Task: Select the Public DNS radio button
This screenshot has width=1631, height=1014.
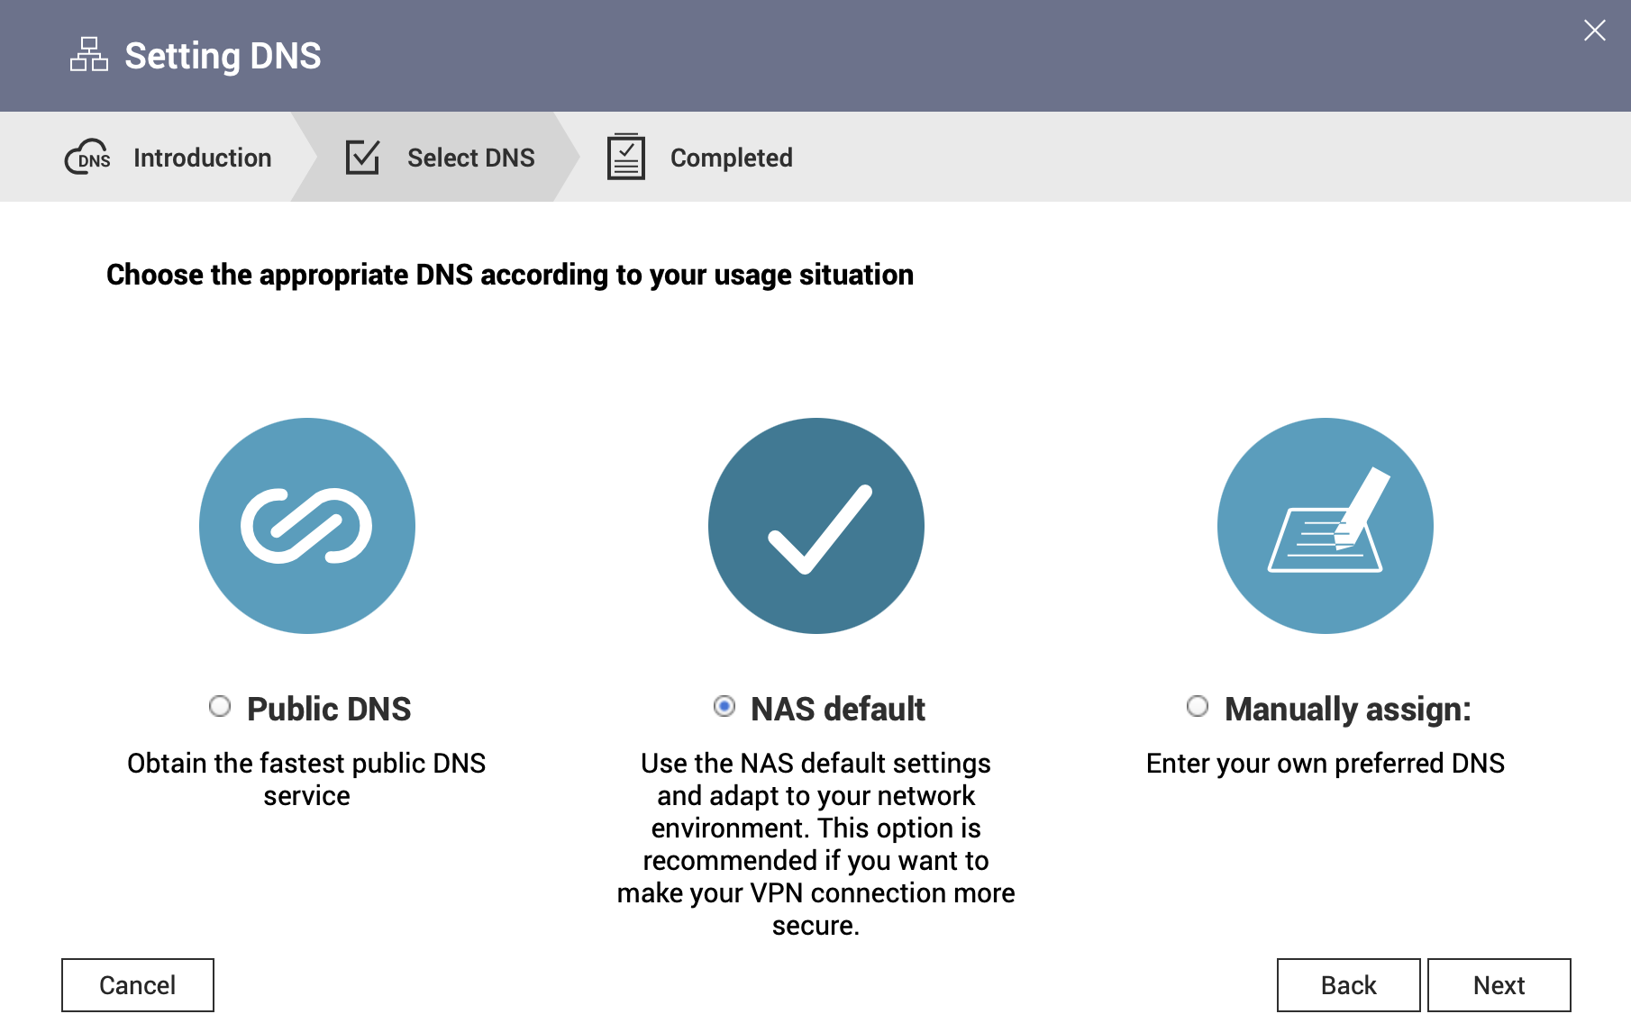Action: coord(219,707)
